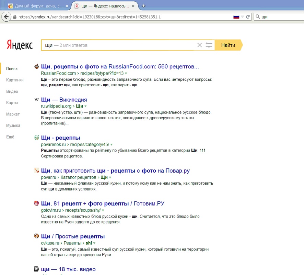Click povarenok.ru green site link
The height and width of the screenshot is (275, 304).
point(53,144)
